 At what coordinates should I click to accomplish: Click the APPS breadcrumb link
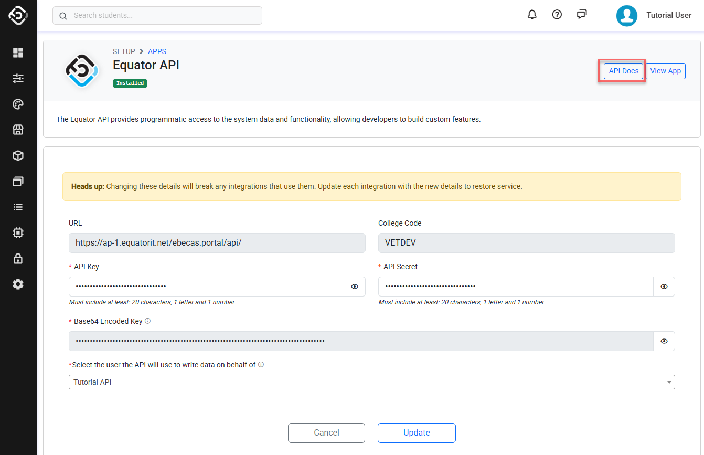[157, 51]
